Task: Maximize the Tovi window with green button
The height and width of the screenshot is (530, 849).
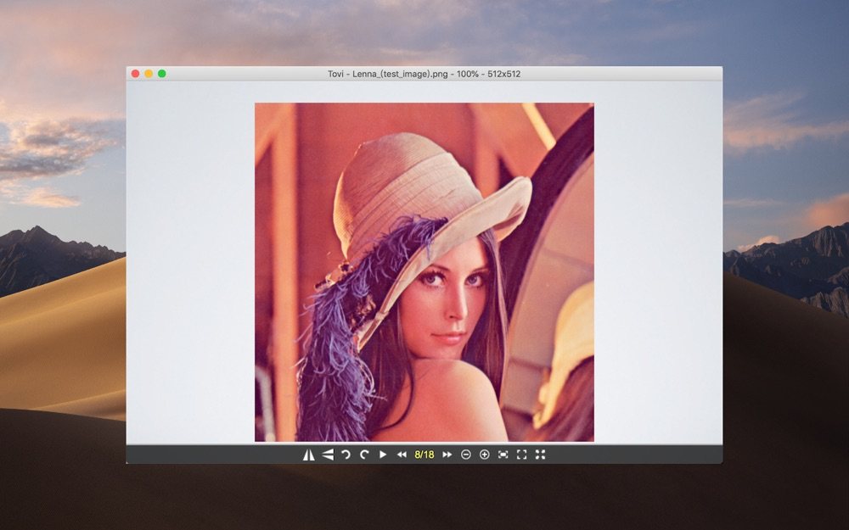Action: click(162, 74)
